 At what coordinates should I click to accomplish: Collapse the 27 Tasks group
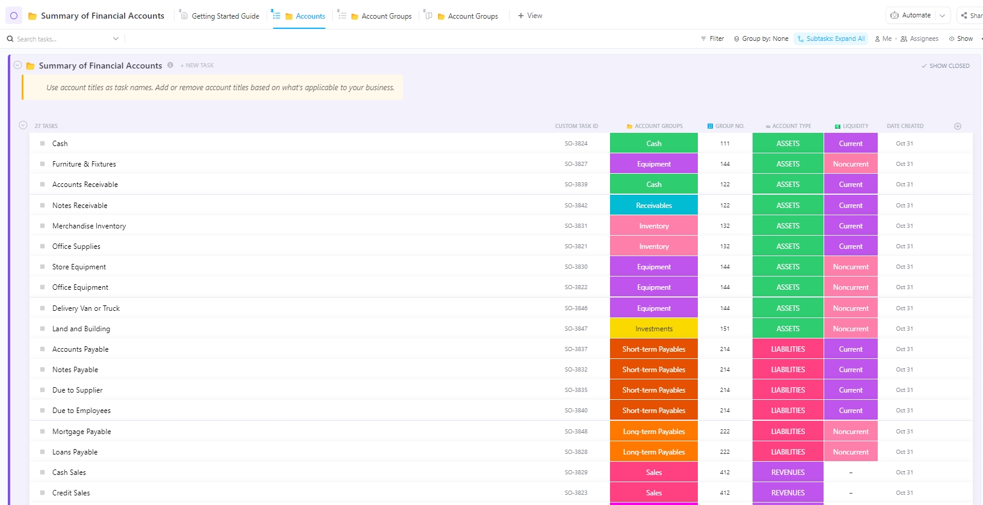(23, 126)
